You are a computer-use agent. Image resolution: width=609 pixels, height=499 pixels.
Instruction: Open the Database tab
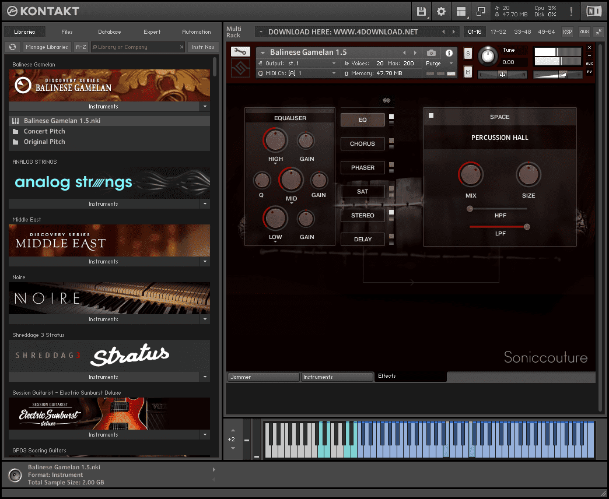109,31
